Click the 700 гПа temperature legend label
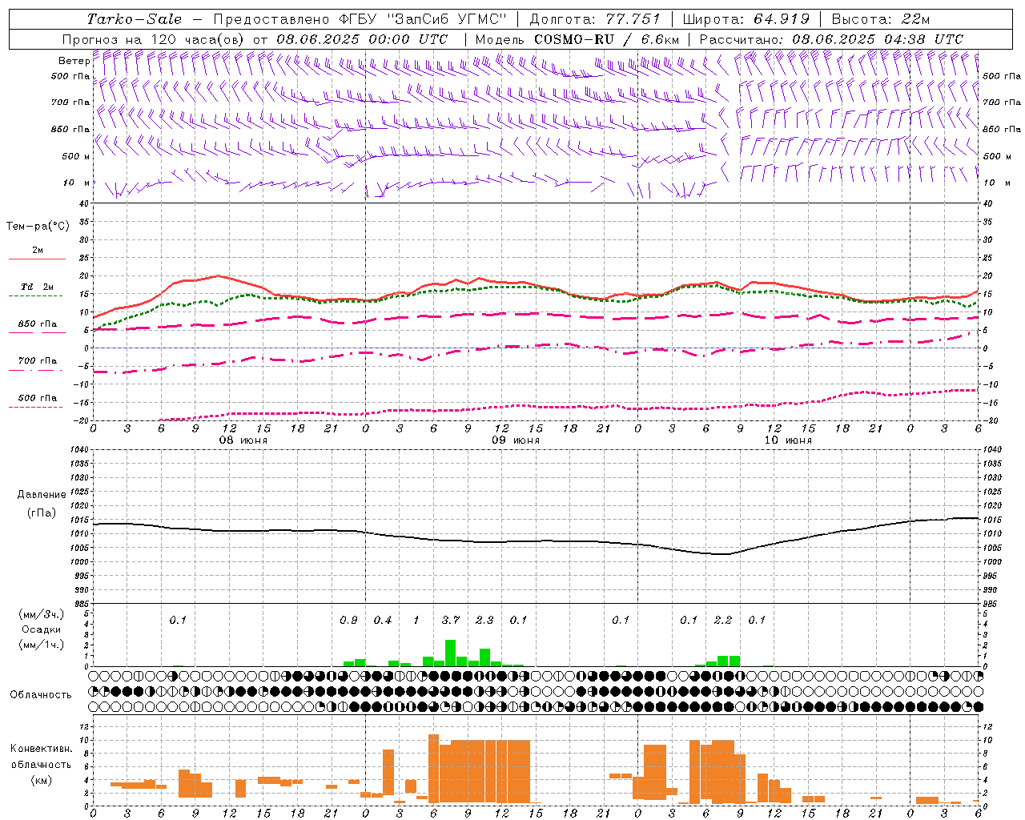 click(x=38, y=361)
